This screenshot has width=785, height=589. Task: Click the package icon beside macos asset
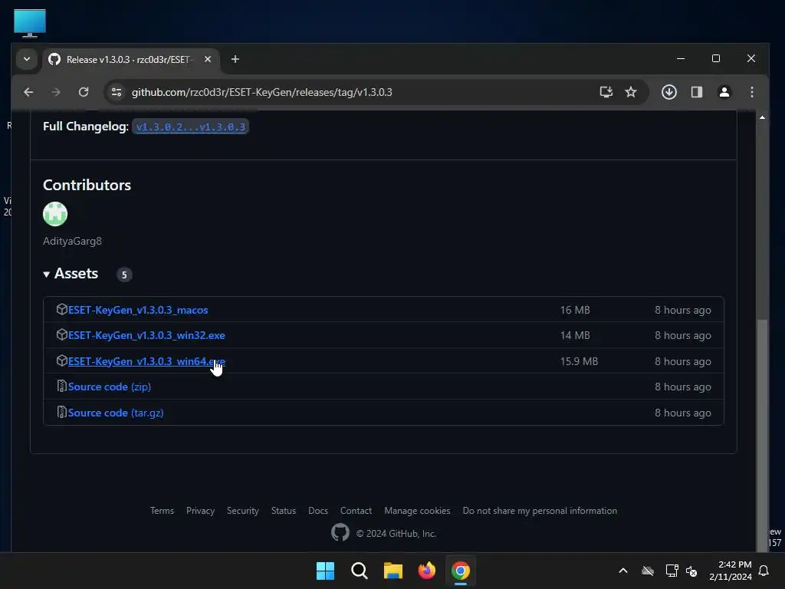tap(61, 309)
